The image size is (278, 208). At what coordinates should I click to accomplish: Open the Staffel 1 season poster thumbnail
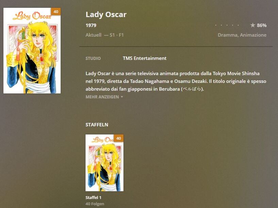[x=104, y=163]
